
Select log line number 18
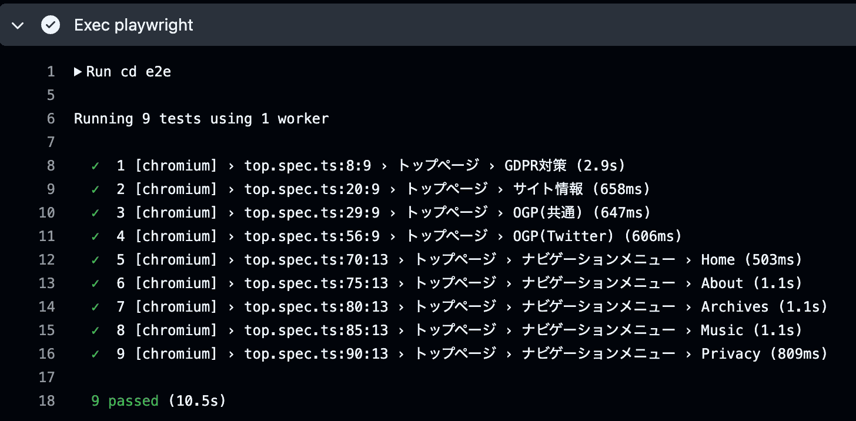point(46,401)
